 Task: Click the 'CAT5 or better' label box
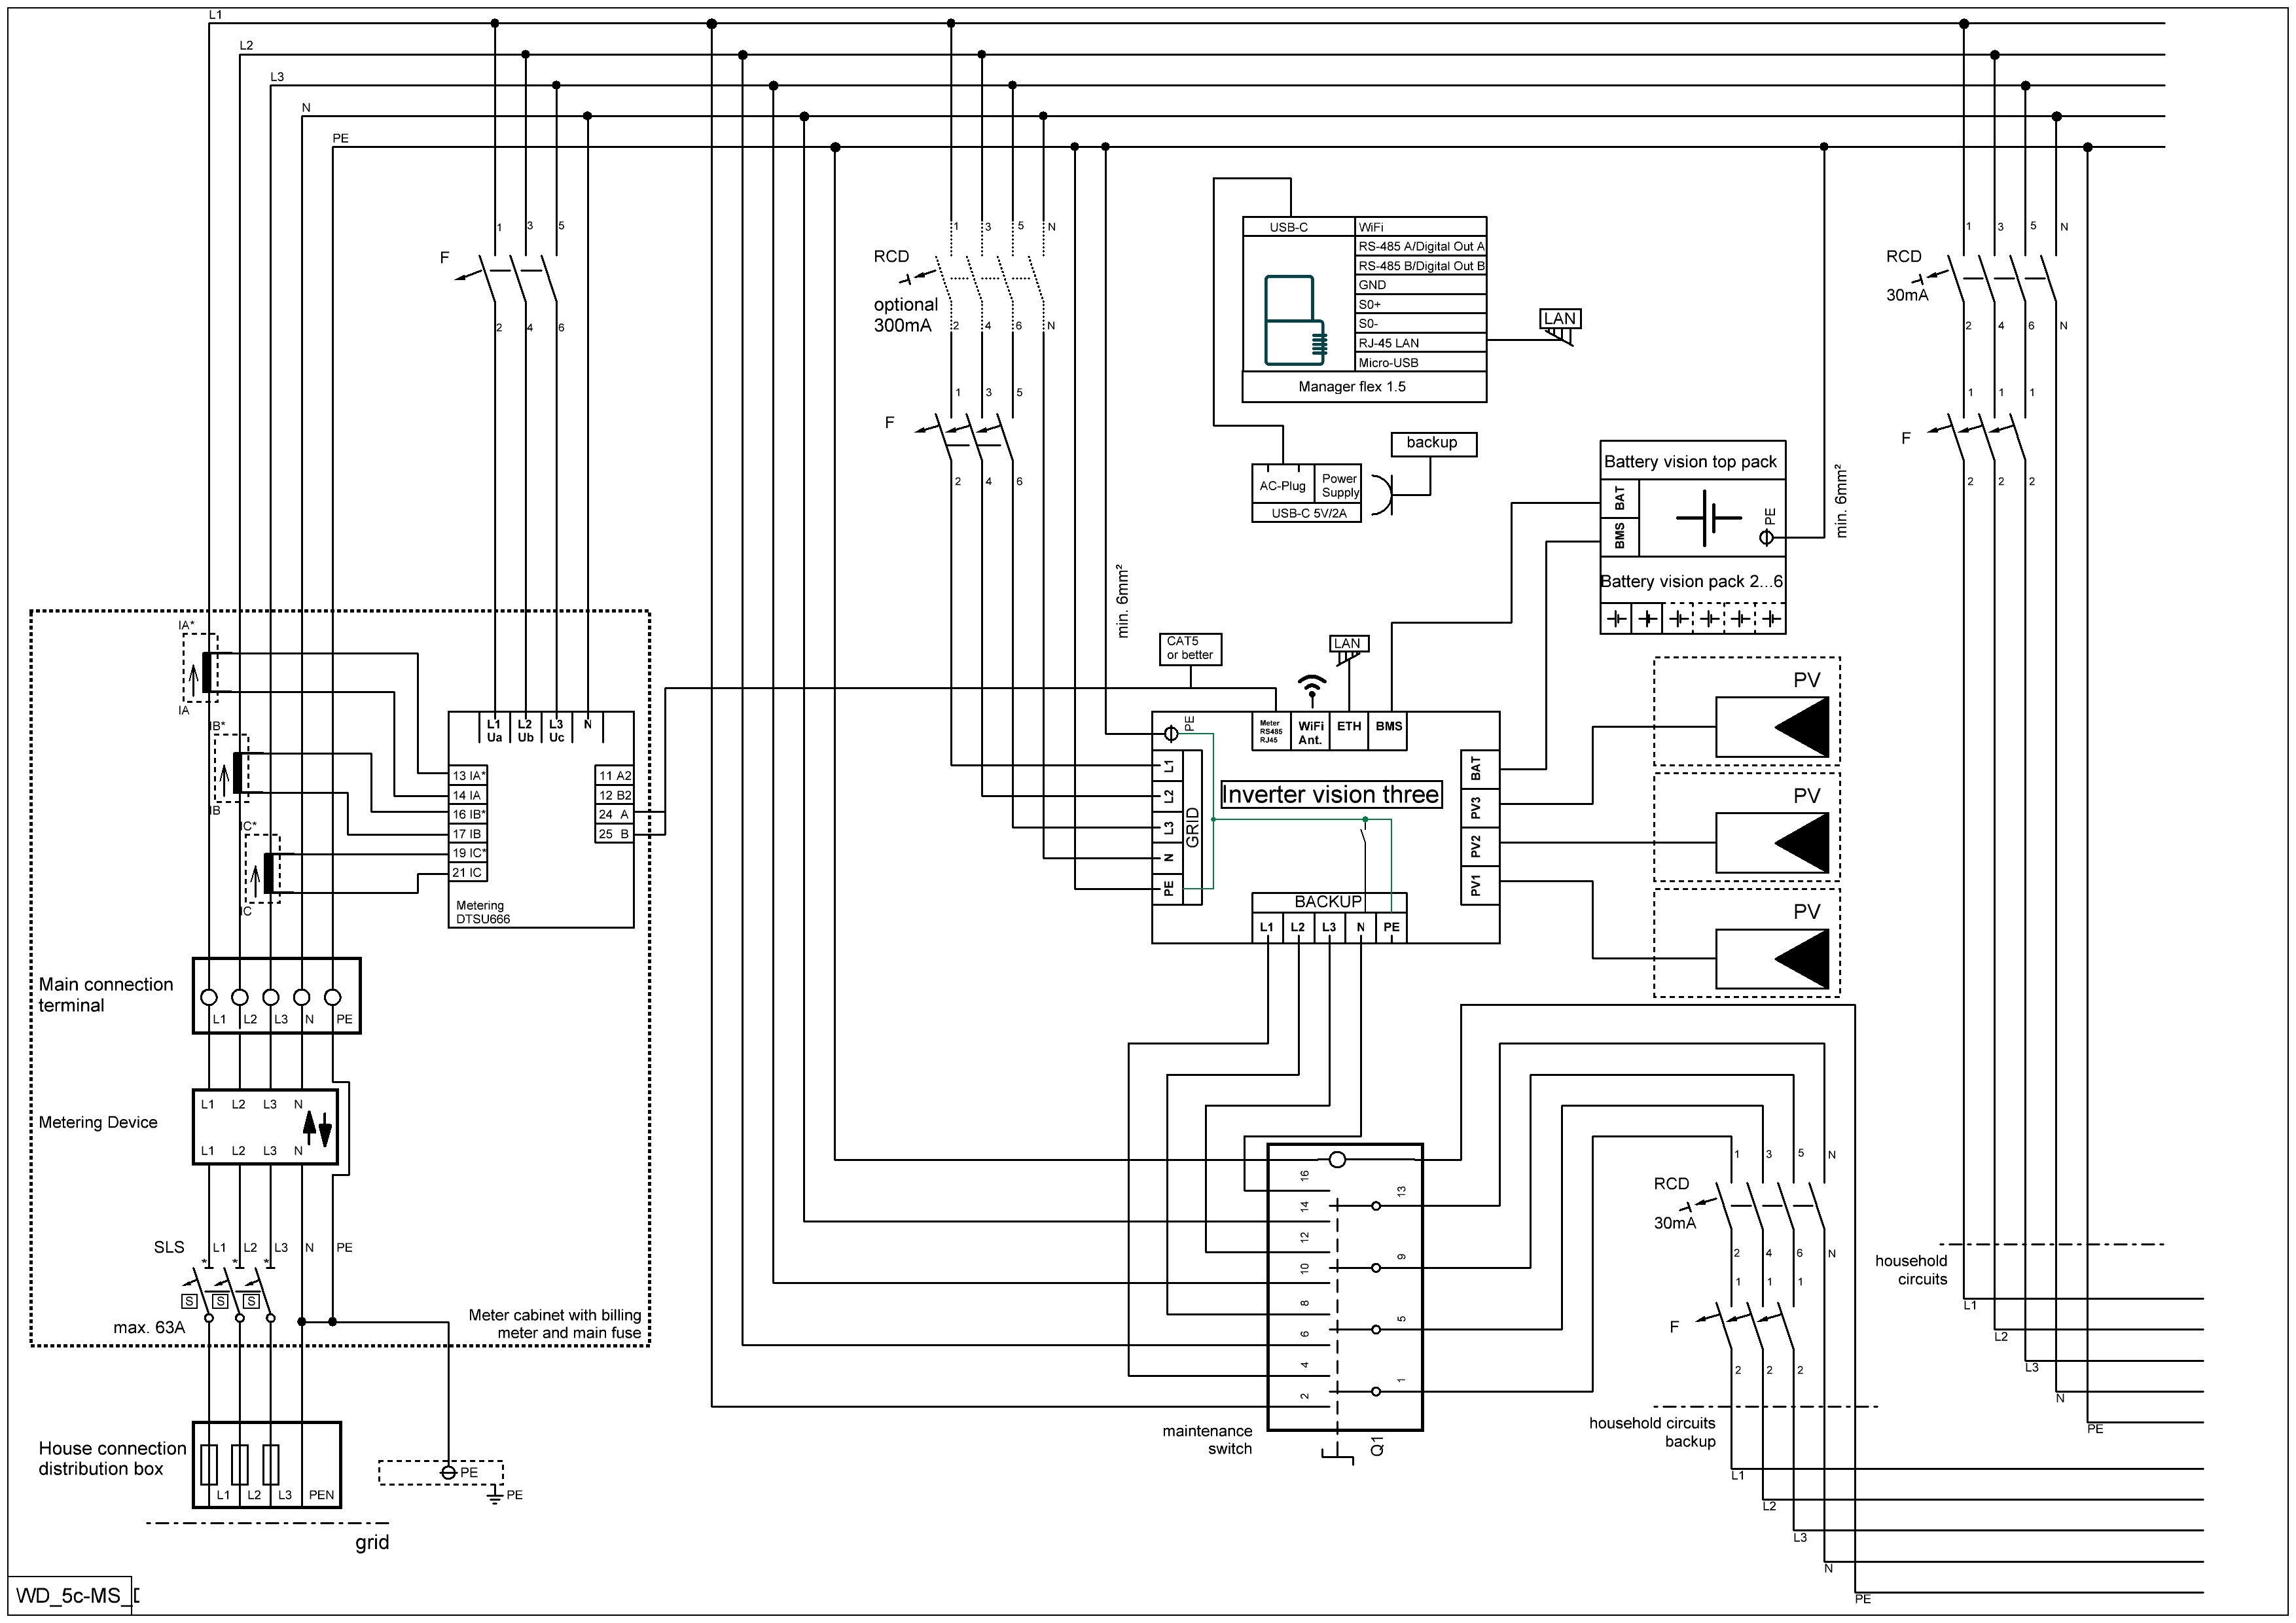1190,649
